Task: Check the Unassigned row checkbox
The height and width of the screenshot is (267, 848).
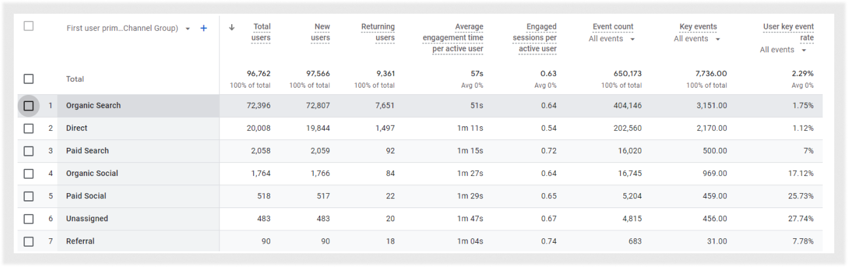Action: coord(29,219)
